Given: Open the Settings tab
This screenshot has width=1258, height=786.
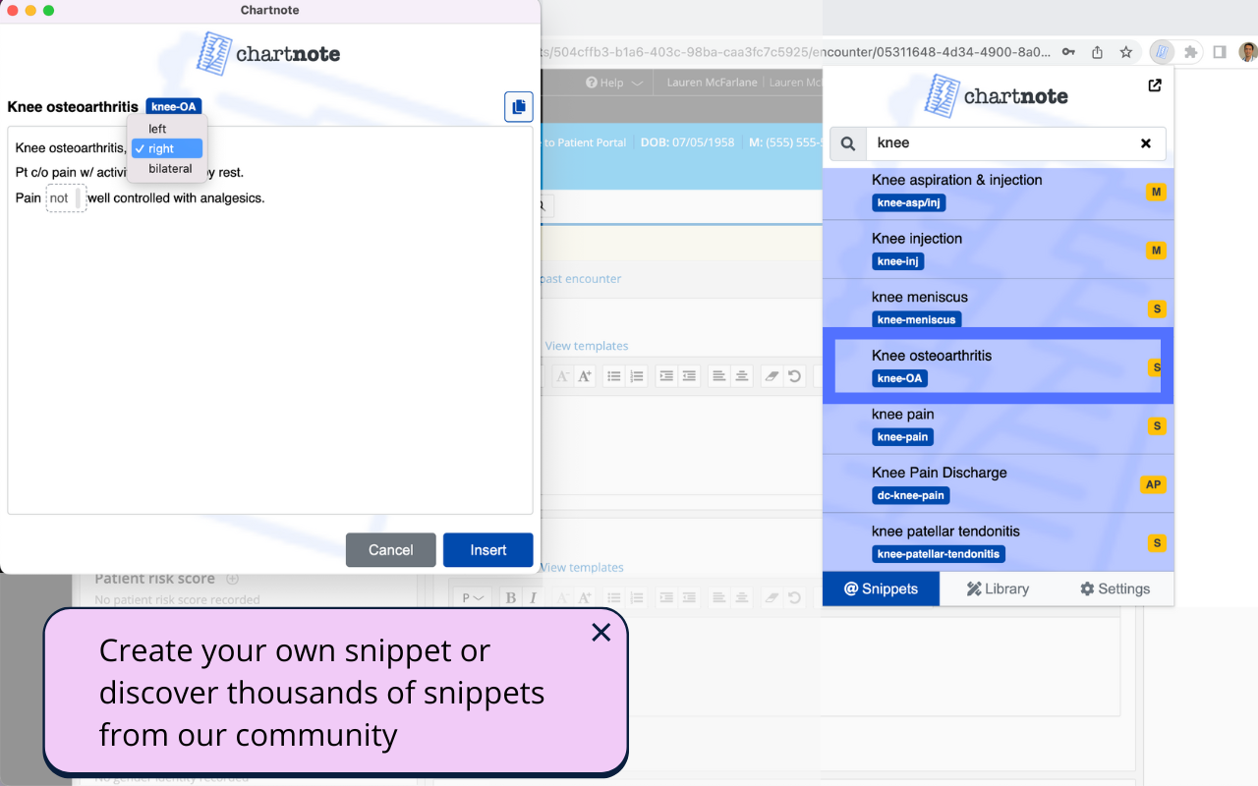Looking at the screenshot, I should pos(1115,589).
